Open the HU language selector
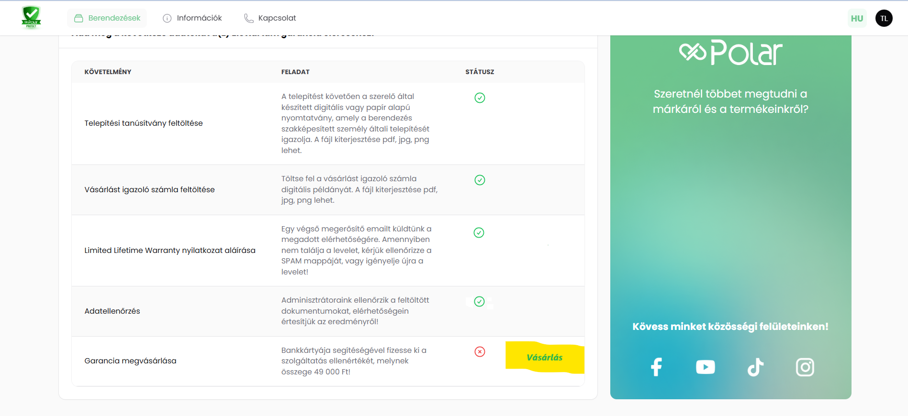Viewport: 908px width, 416px height. [857, 18]
